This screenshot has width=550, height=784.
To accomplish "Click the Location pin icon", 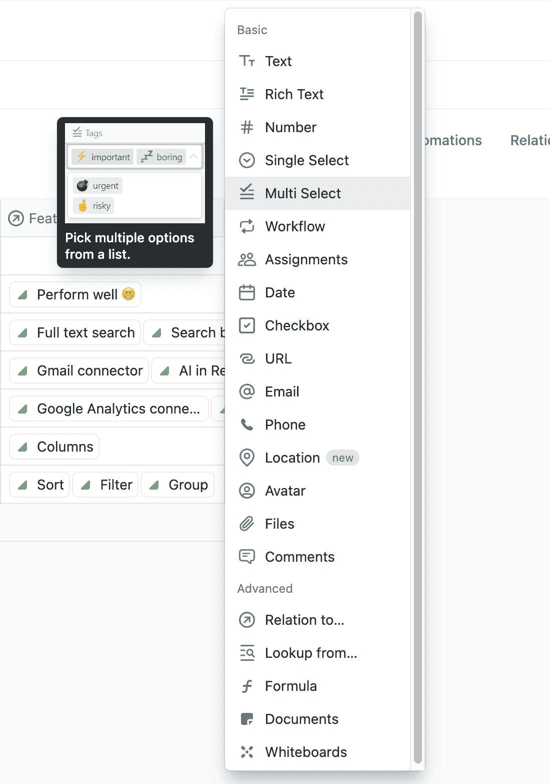I will tap(247, 458).
